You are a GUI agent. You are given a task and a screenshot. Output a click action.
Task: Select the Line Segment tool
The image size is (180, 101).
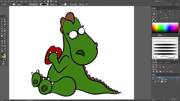5,26
